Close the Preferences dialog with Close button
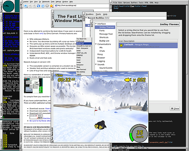 (175, 109)
